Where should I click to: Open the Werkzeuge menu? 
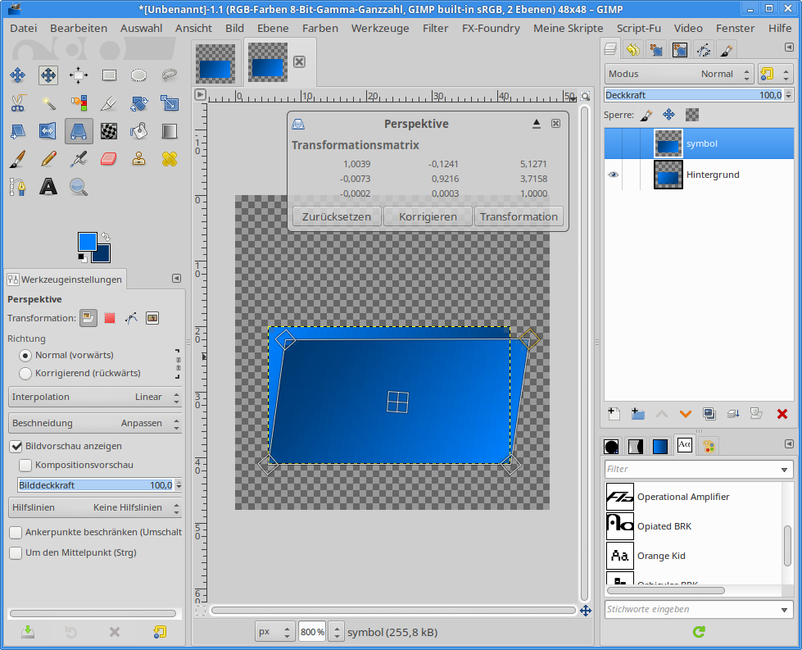pos(379,28)
